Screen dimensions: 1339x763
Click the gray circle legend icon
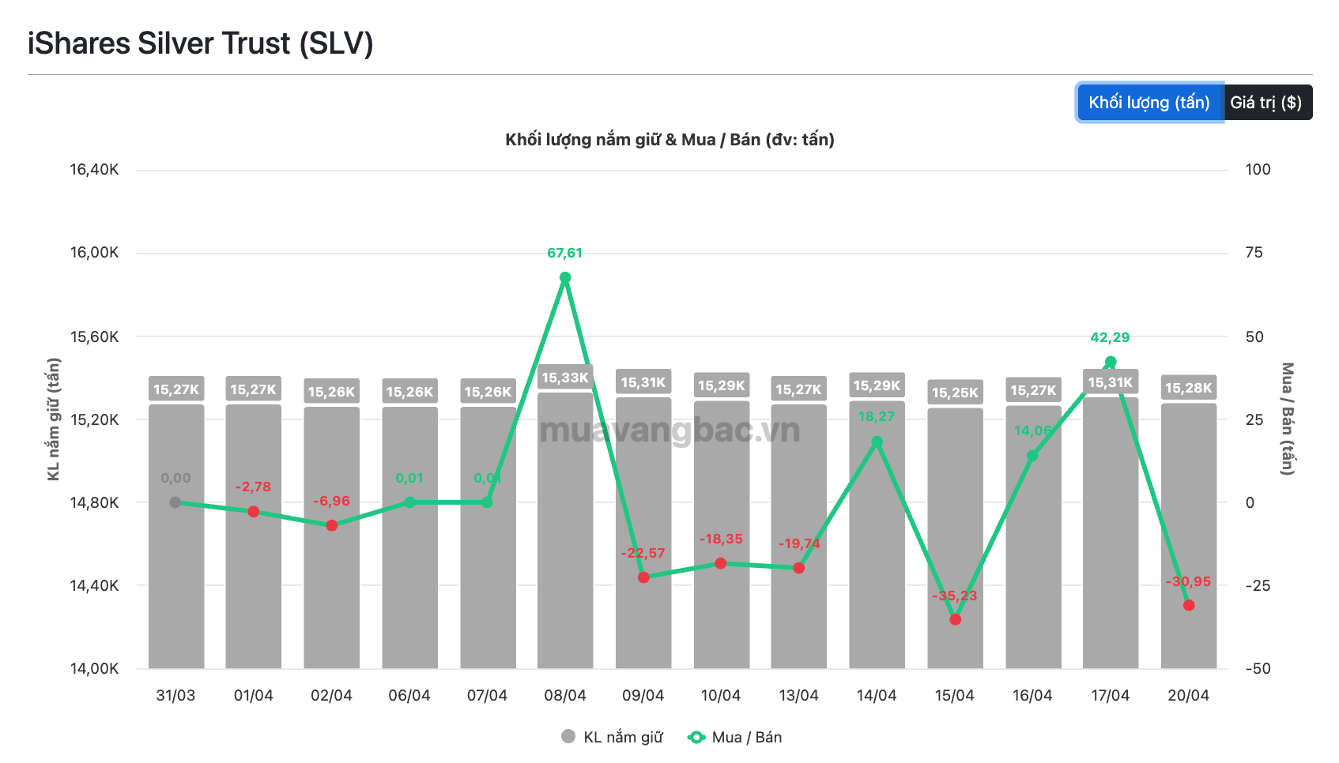(568, 737)
